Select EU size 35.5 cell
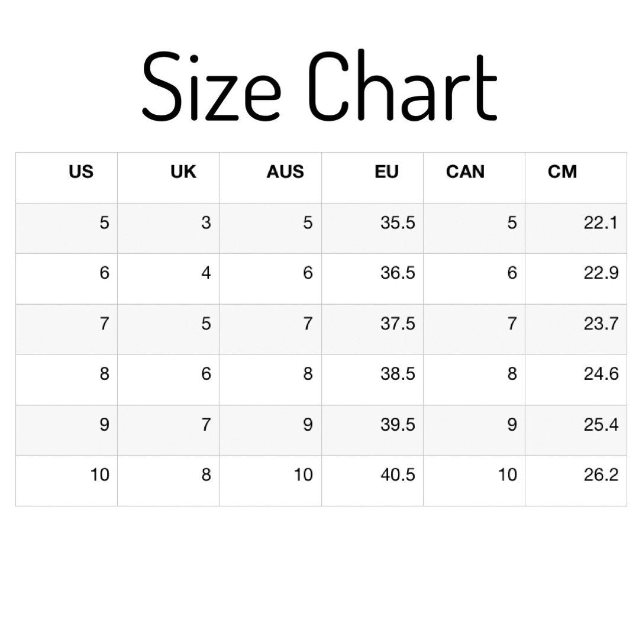 398,222
